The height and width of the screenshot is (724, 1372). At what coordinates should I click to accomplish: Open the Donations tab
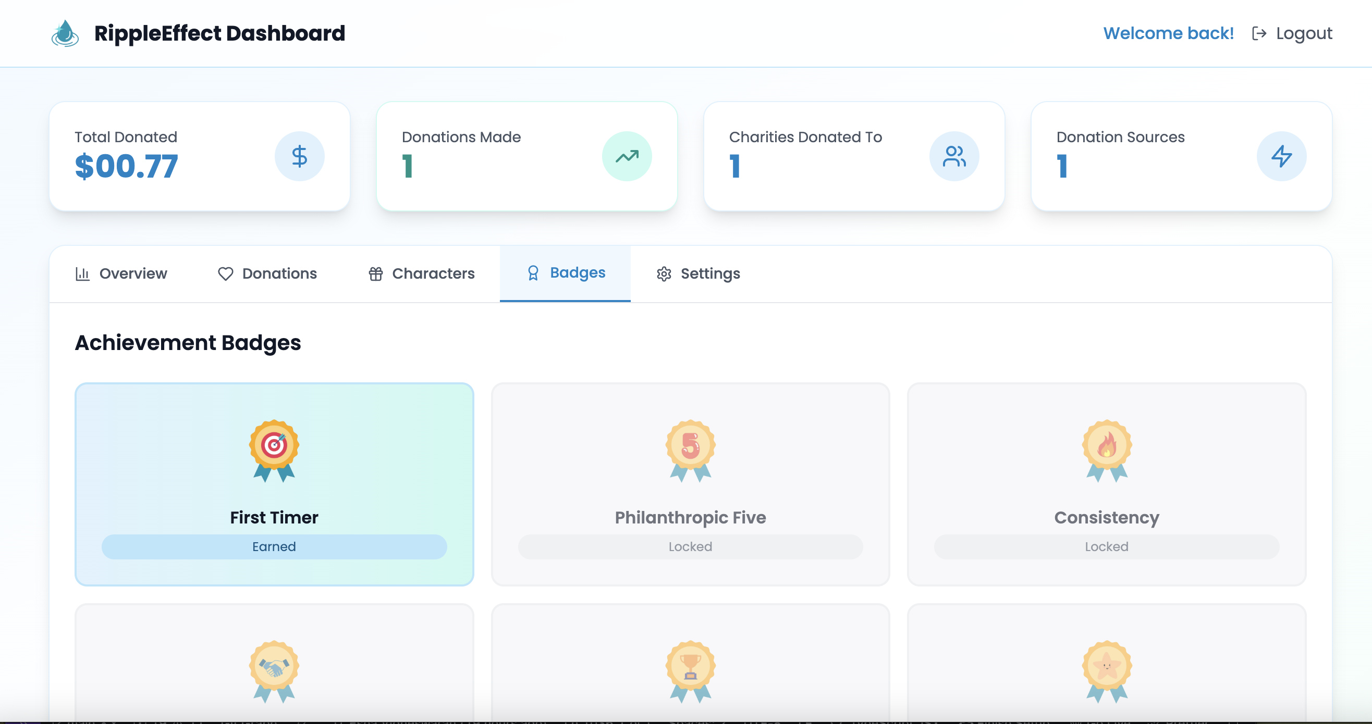267,273
